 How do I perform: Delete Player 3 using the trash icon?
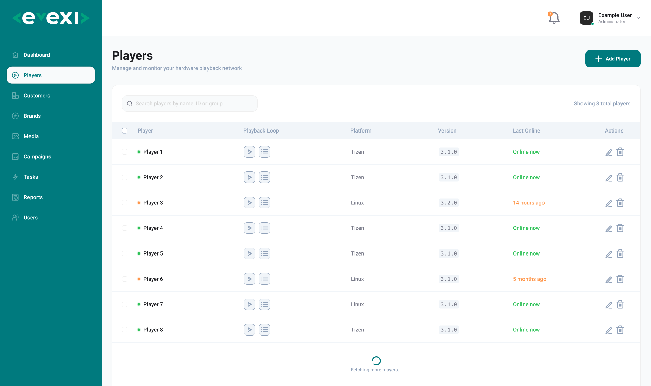[x=620, y=203]
